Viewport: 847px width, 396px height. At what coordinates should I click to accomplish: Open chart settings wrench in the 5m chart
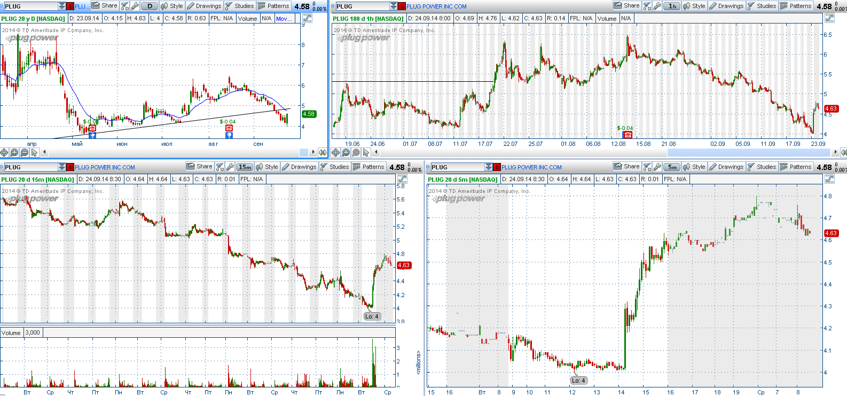657,167
